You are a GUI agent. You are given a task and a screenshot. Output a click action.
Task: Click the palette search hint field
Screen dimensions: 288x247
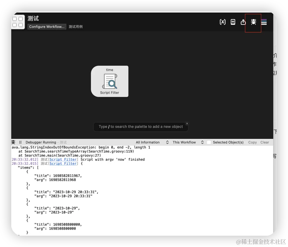141,127
